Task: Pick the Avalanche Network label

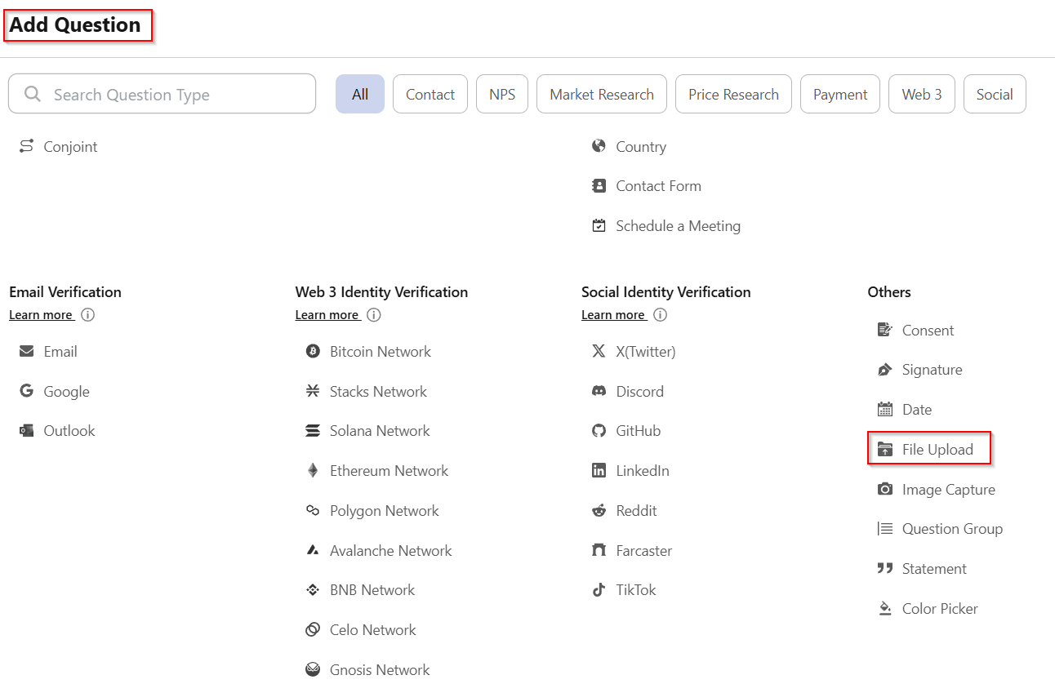Action: tap(390, 551)
